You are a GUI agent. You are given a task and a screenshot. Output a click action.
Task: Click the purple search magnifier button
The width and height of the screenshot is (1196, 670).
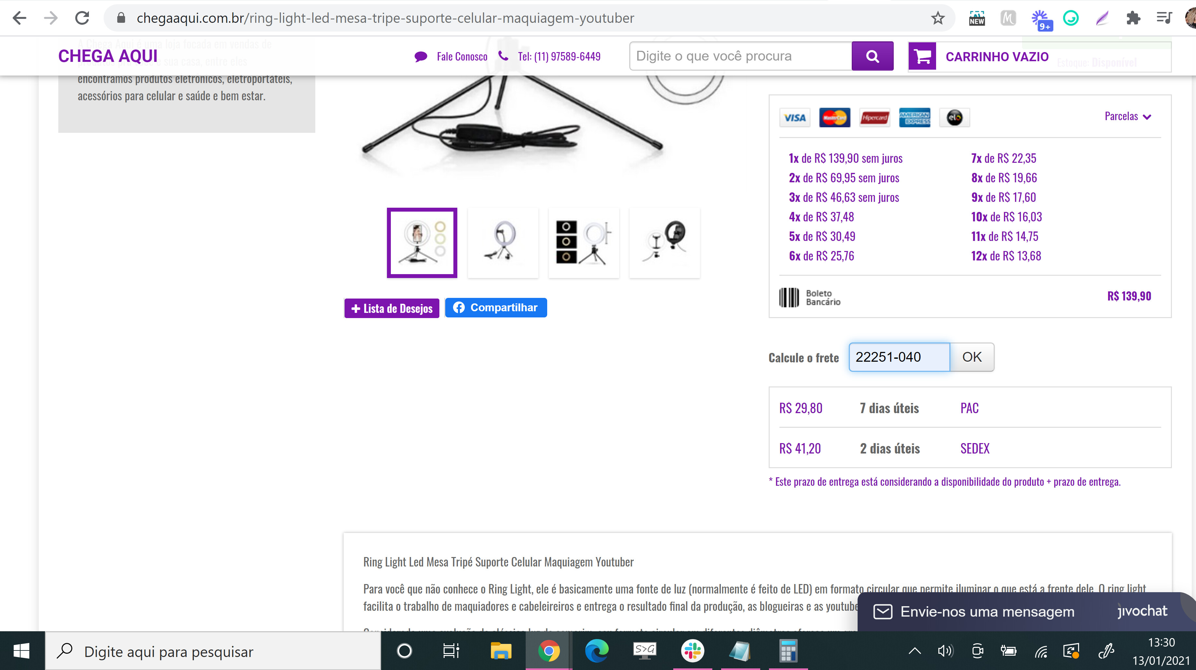tap(872, 56)
